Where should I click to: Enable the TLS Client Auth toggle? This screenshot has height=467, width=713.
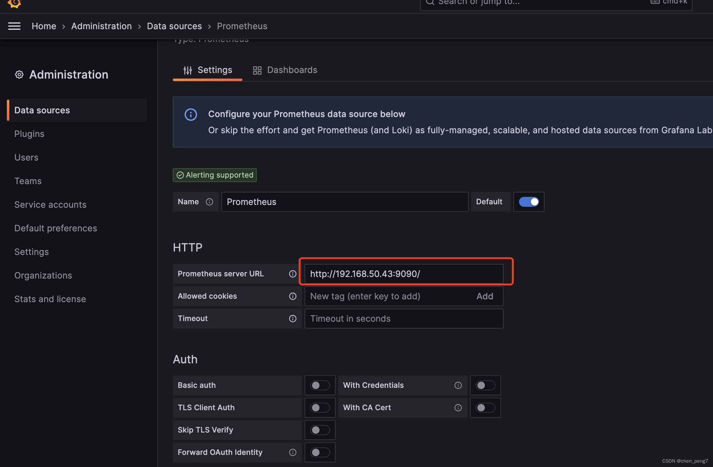pos(320,408)
